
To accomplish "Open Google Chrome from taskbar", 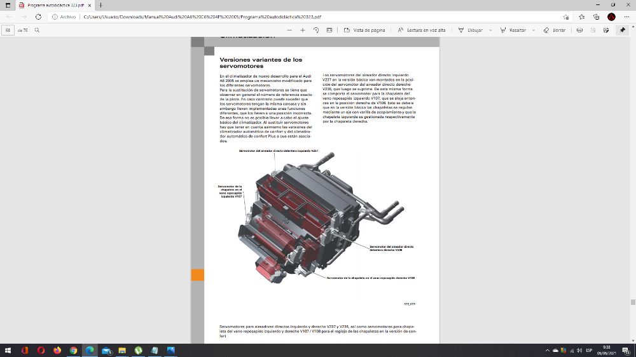I will pyautogui.click(x=73, y=350).
